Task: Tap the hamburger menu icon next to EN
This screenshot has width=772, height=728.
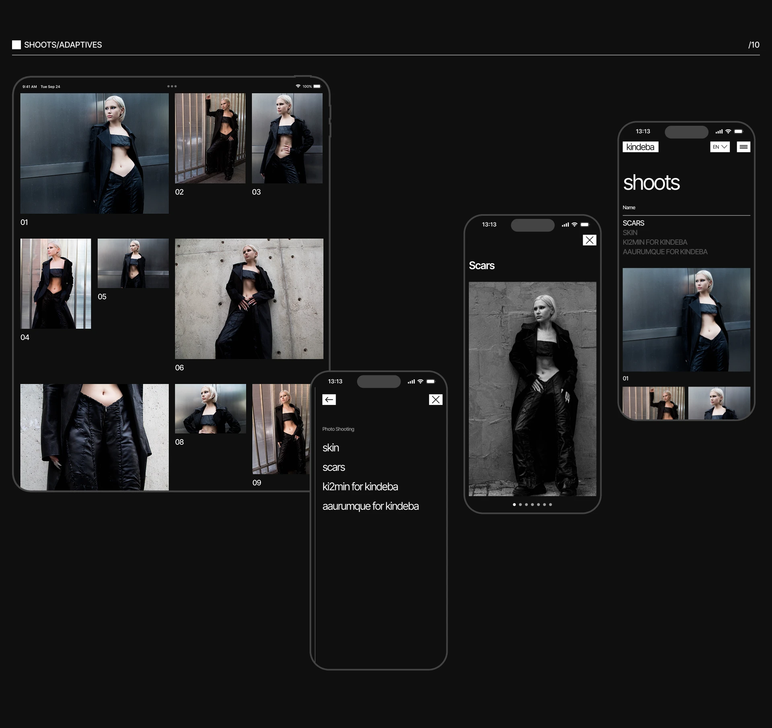Action: (743, 147)
